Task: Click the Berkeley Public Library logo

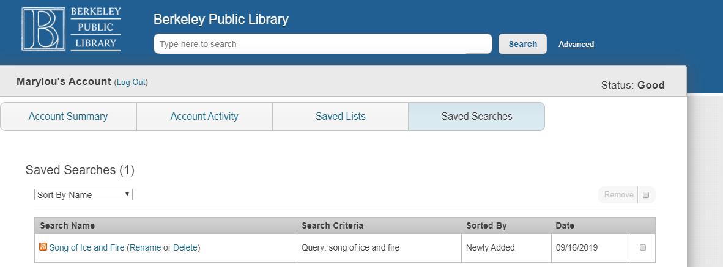Action: pyautogui.click(x=72, y=29)
